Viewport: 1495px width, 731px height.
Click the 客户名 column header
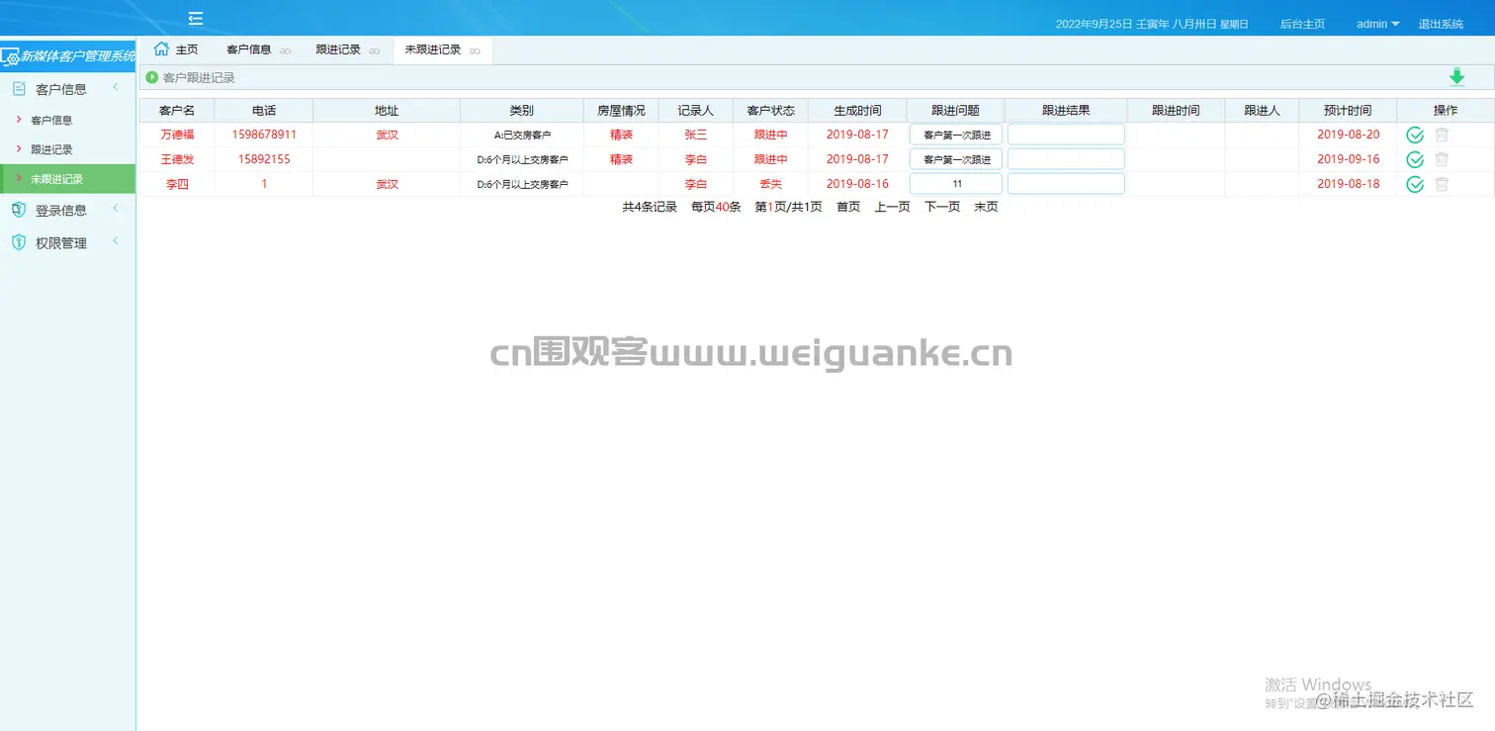pyautogui.click(x=177, y=111)
